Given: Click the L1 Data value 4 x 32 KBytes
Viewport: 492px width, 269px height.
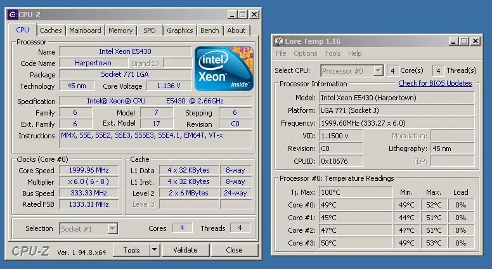Looking at the screenshot, I should pos(188,170).
